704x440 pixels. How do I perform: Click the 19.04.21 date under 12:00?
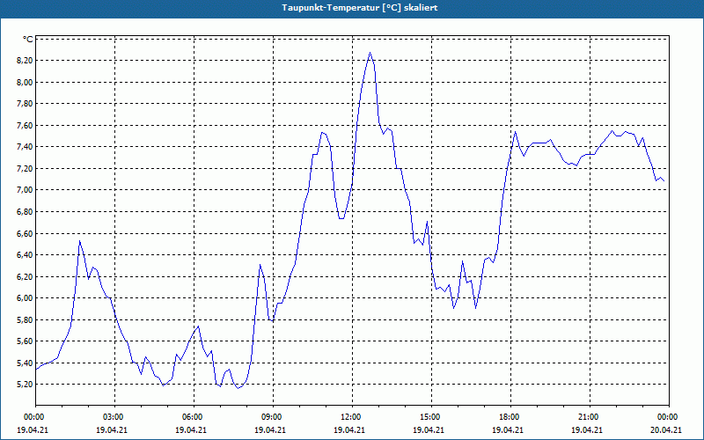click(x=349, y=429)
